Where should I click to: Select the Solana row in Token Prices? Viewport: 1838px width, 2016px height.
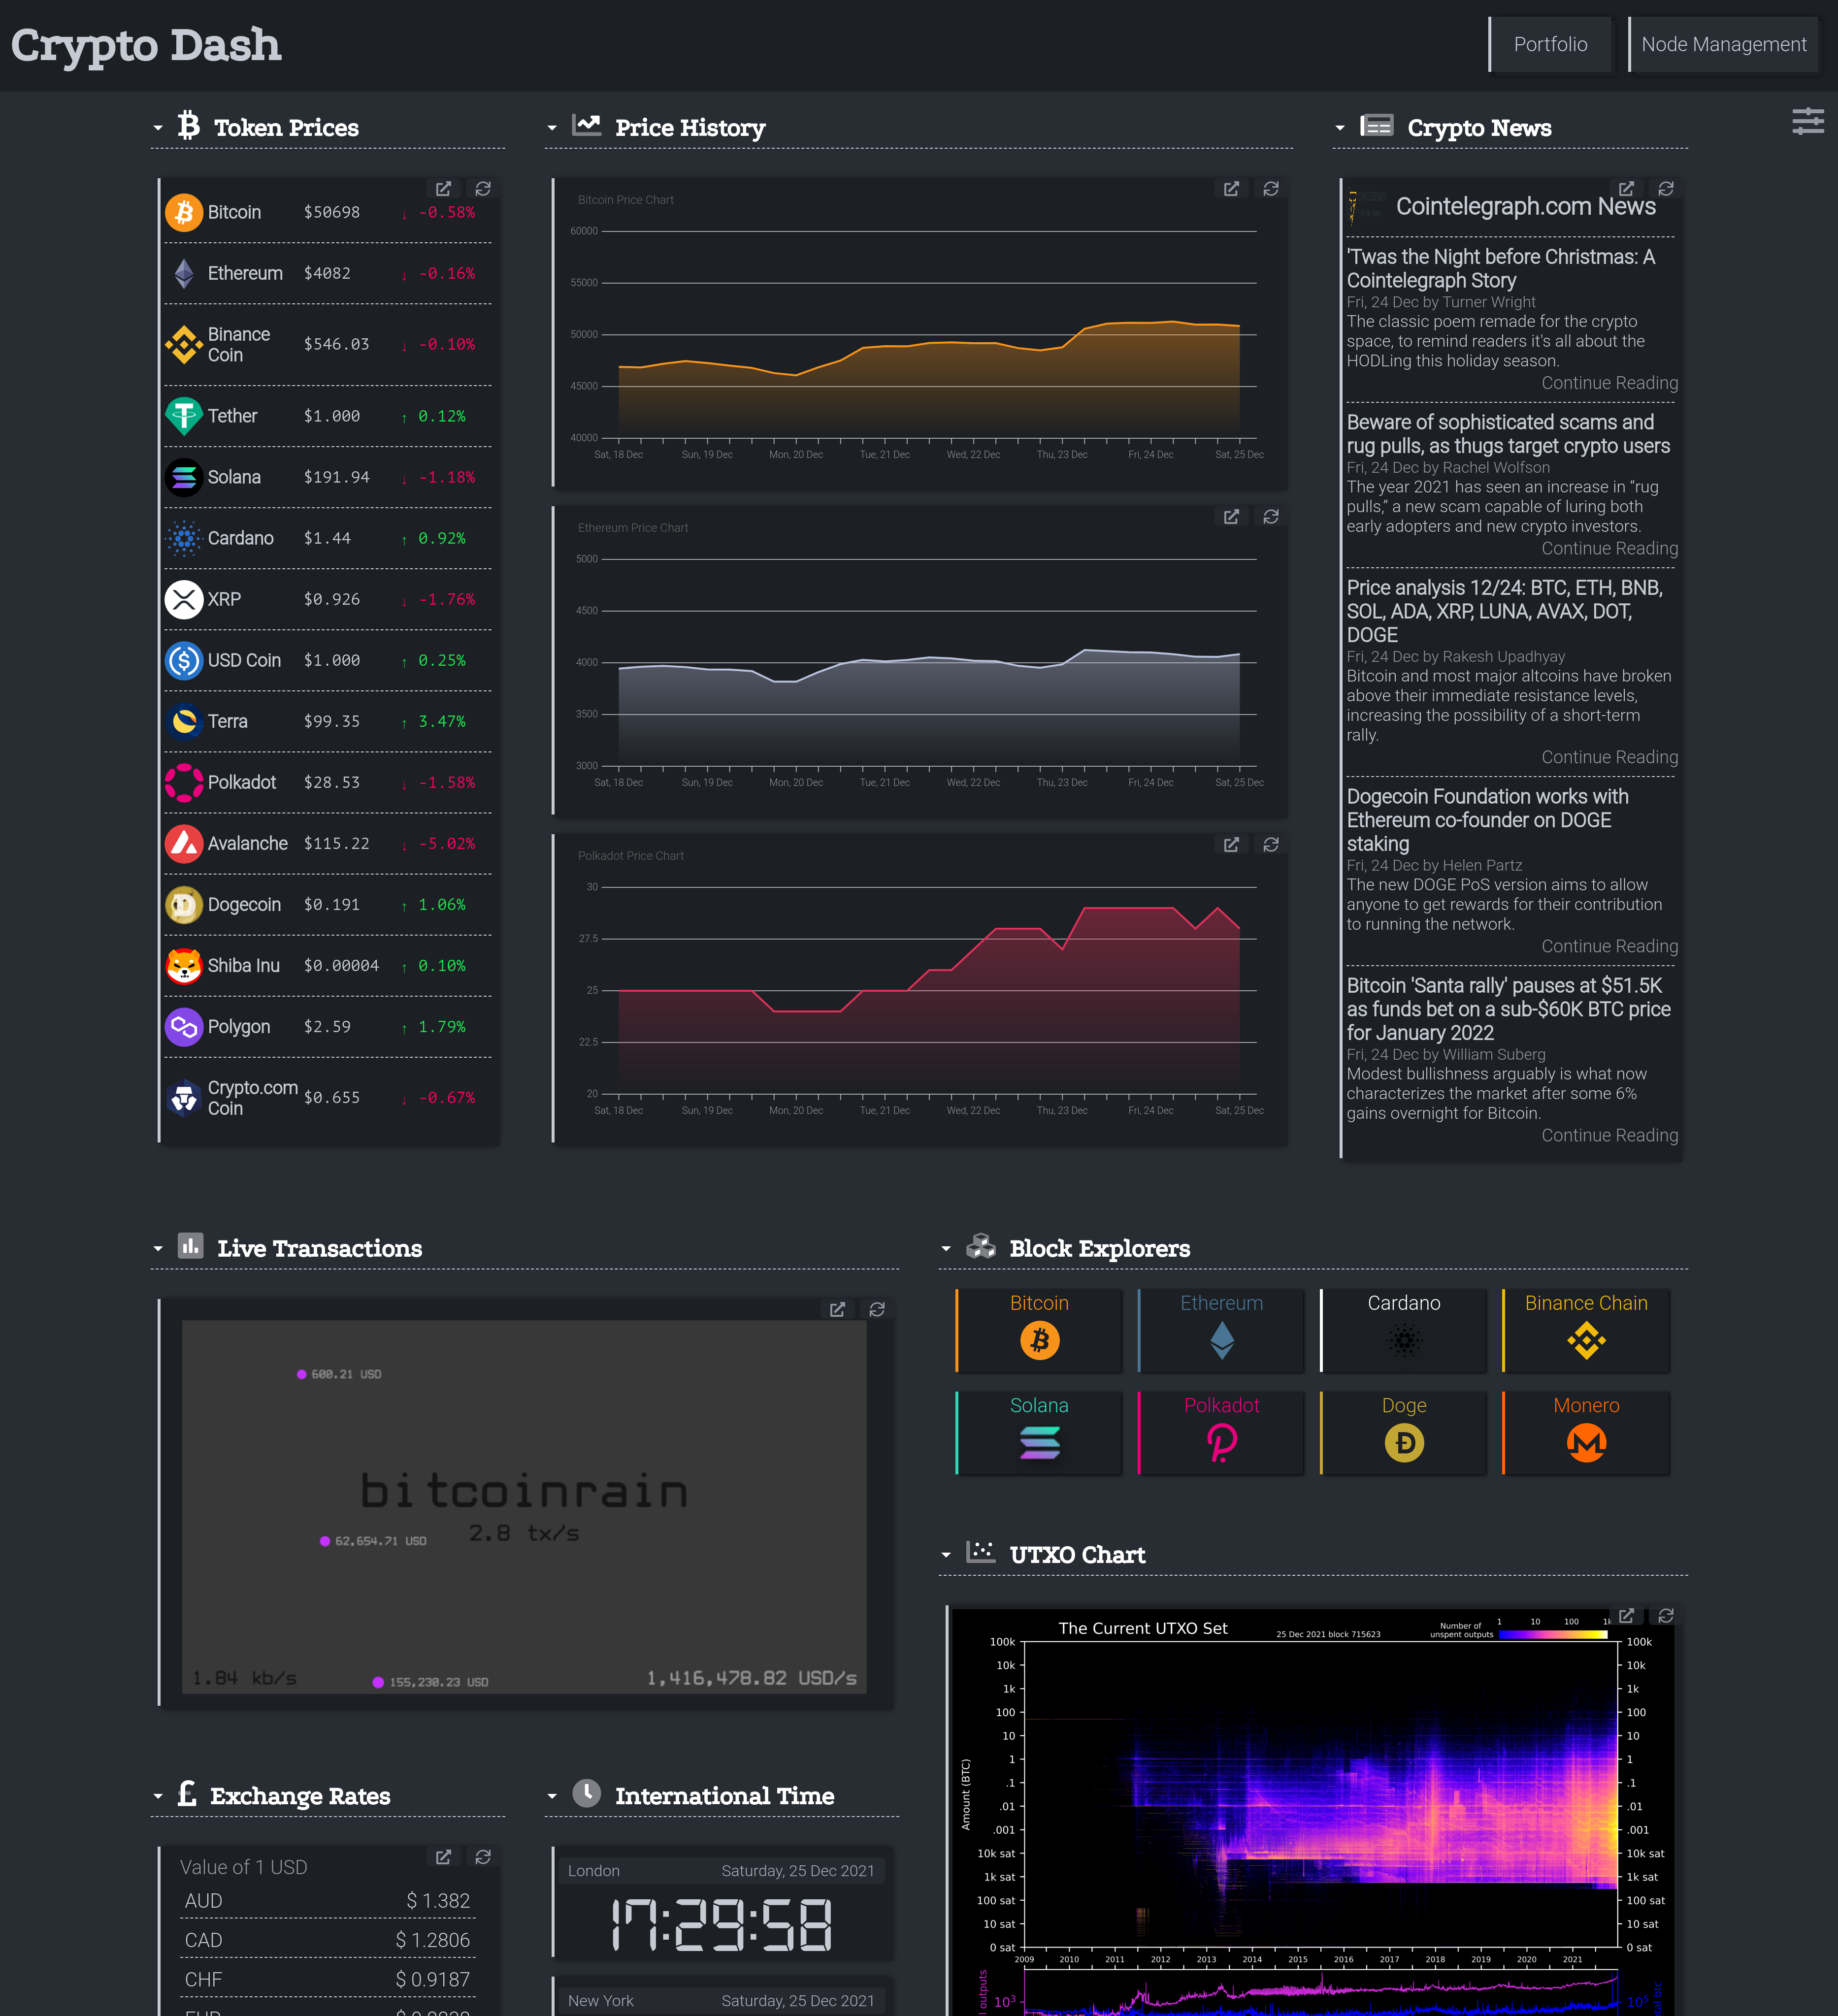[327, 477]
